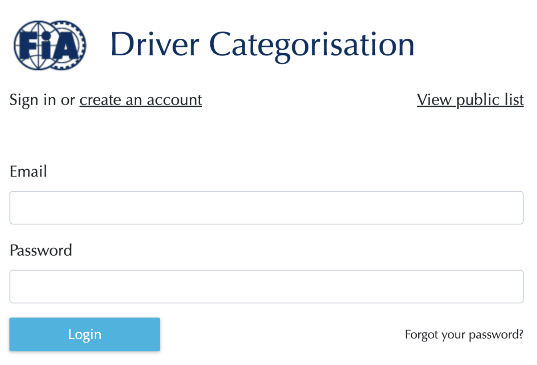Click the Email field label
Screen dimensions: 537x365
[28, 172]
